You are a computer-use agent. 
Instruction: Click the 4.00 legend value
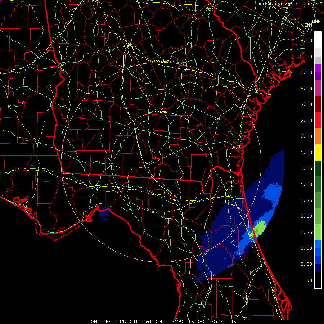point(306,89)
